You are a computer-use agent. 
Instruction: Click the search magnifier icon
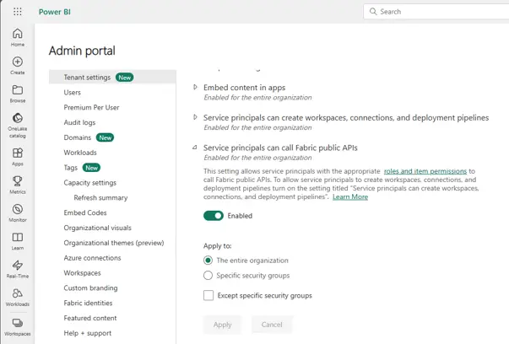[x=373, y=12]
